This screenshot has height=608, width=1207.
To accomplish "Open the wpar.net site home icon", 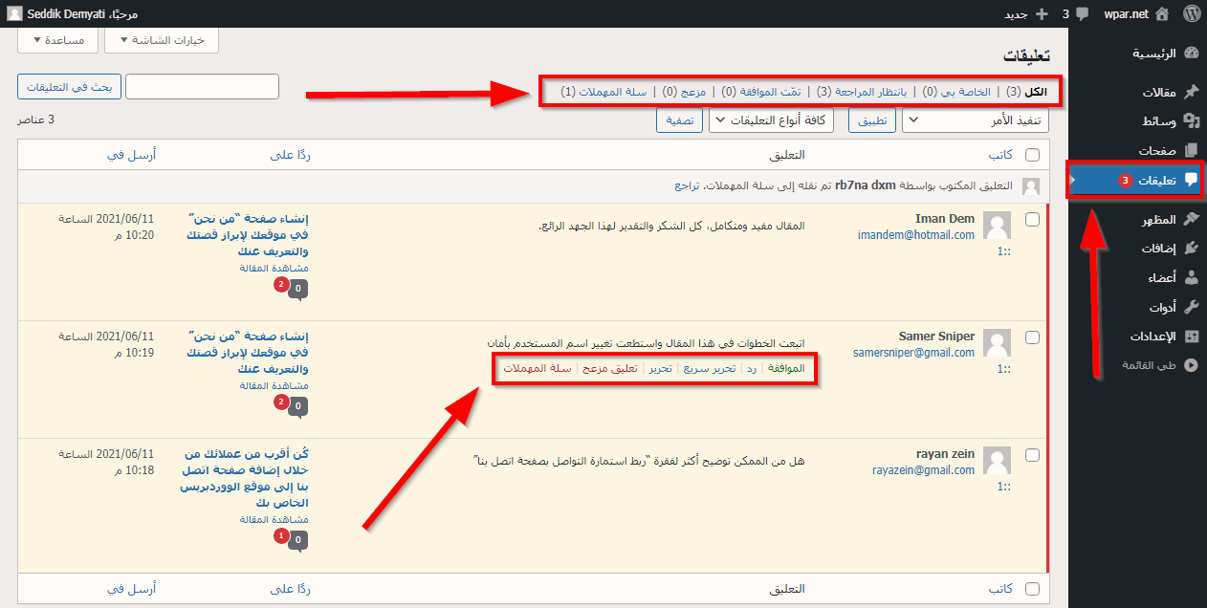I will coord(1162,14).
